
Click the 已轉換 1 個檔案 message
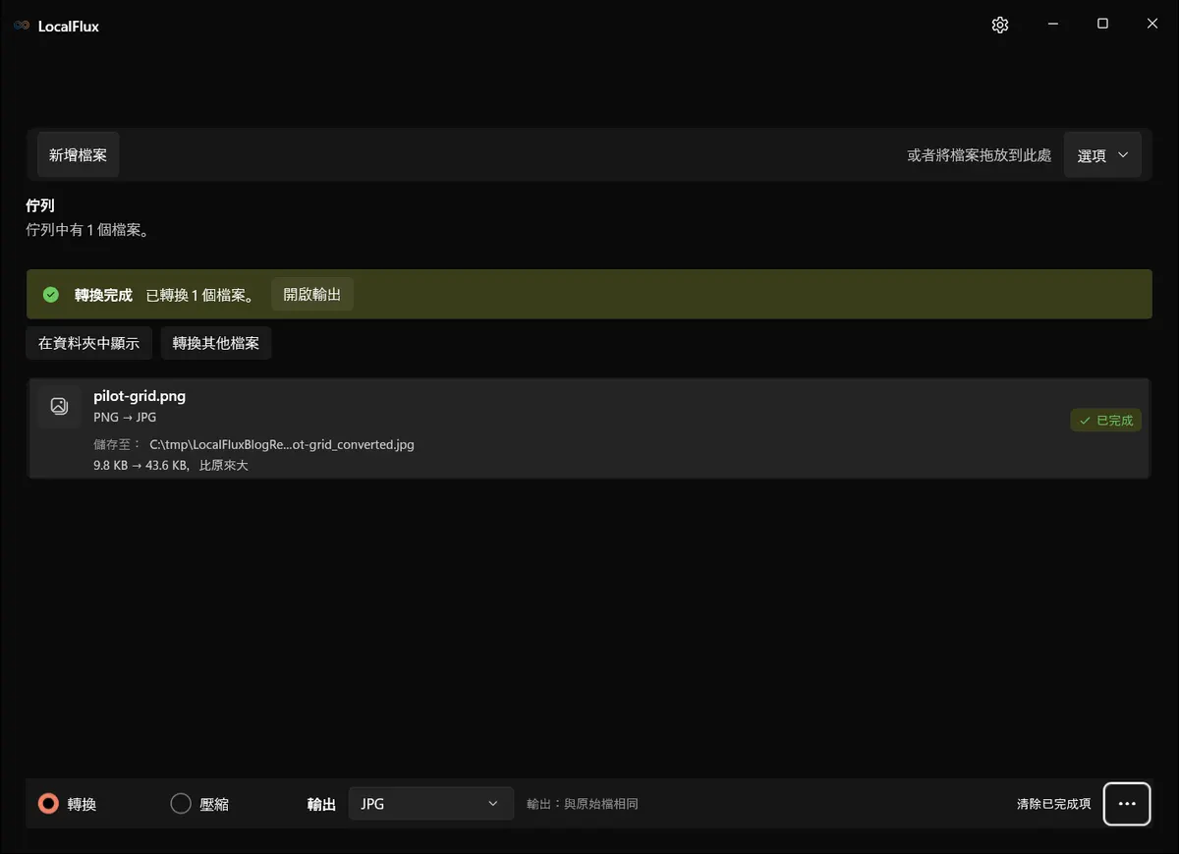[200, 295]
